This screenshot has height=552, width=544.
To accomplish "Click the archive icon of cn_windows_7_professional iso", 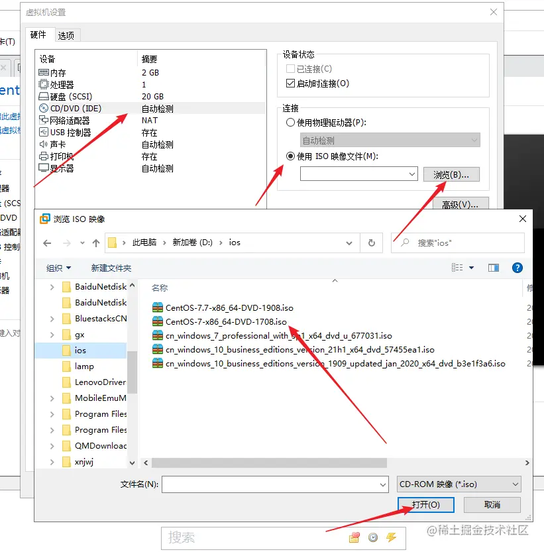I will (x=158, y=335).
